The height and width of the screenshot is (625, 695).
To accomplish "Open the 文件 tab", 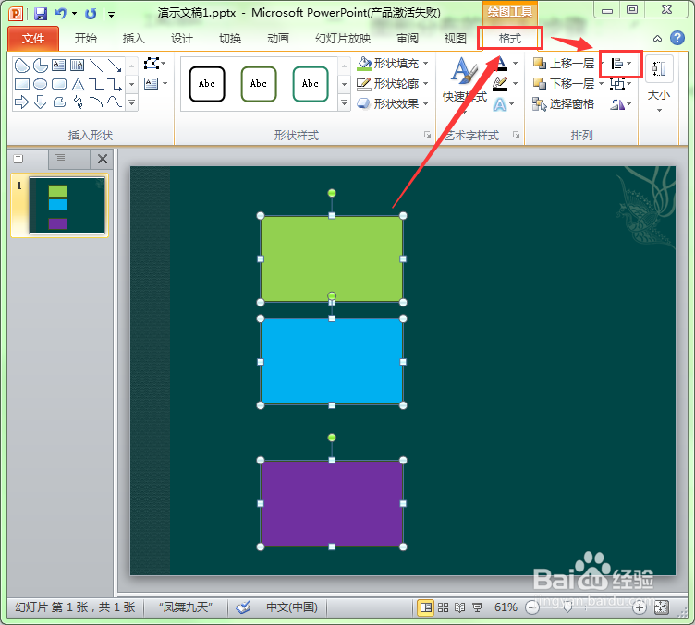I will tap(33, 39).
